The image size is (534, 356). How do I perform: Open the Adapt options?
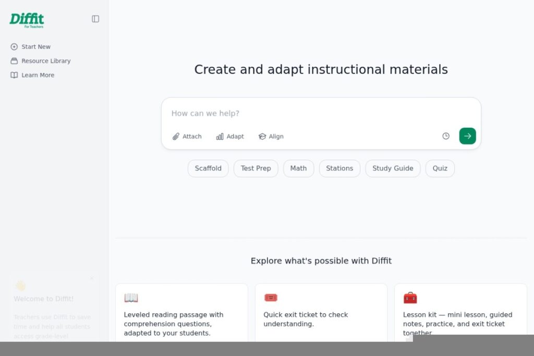point(230,137)
